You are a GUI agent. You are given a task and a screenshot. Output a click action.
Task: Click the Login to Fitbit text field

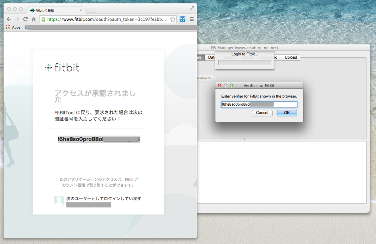[x=244, y=62]
